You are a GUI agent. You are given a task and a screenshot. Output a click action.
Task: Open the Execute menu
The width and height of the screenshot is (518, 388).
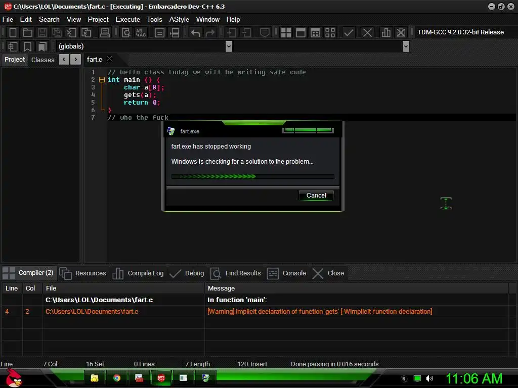[x=128, y=20]
